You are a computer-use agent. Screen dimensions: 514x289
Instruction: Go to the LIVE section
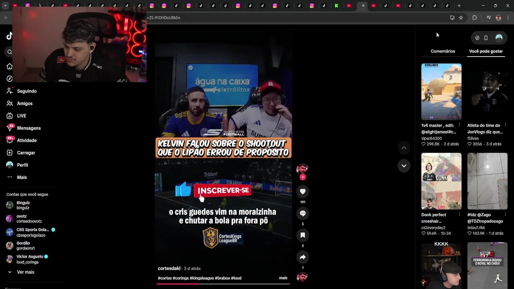(x=21, y=116)
